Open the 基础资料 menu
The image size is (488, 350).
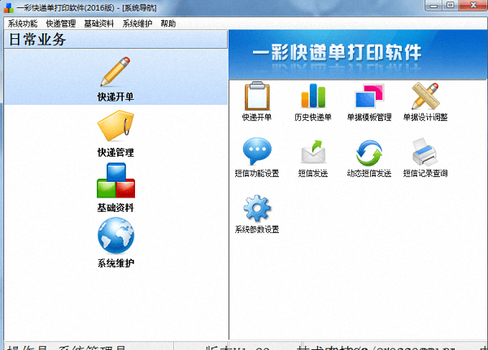pyautogui.click(x=98, y=24)
